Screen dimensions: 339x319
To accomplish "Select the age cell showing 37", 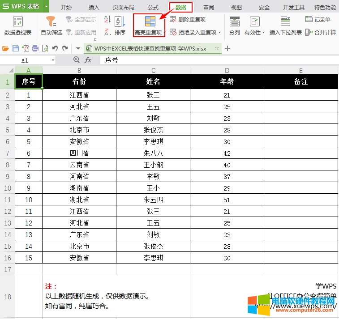I will click(x=227, y=176).
